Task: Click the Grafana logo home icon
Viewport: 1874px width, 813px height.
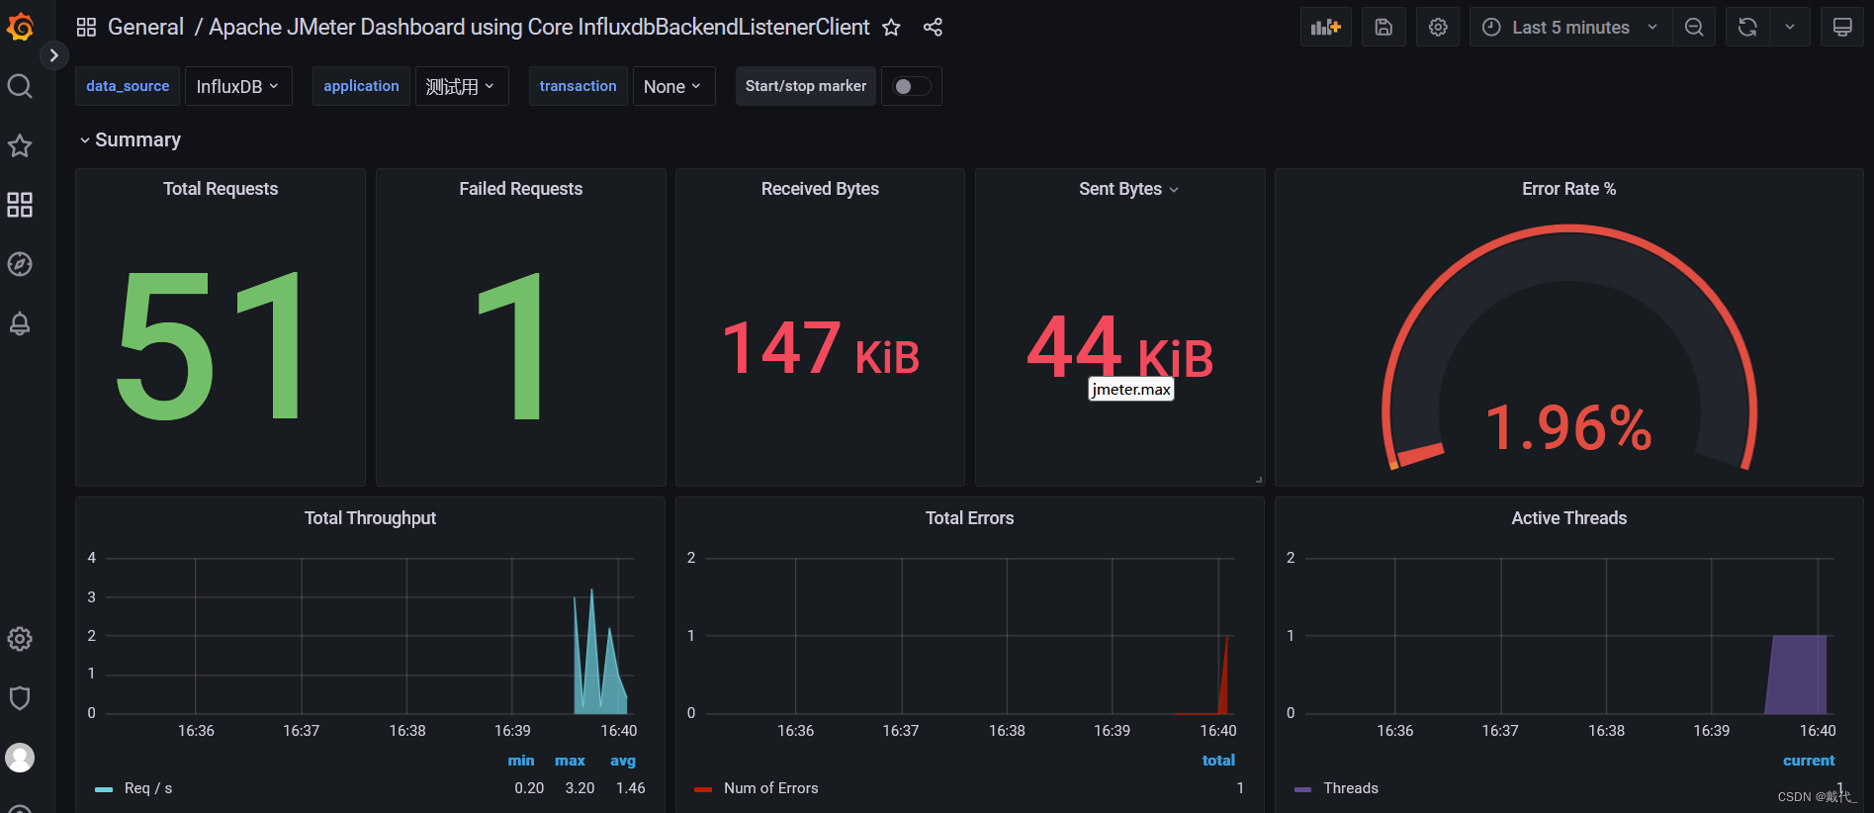Action: click(x=20, y=27)
